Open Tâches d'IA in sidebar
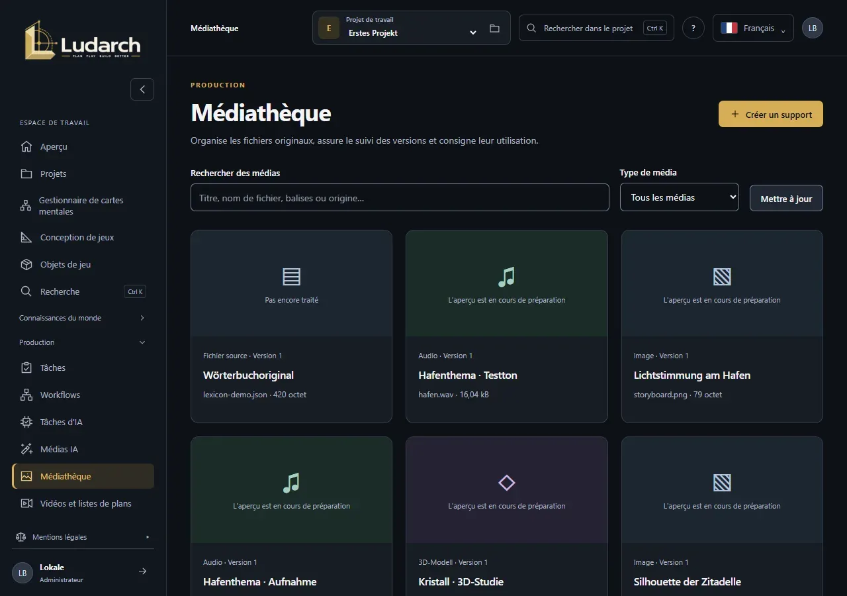The image size is (847, 596). (x=83, y=422)
